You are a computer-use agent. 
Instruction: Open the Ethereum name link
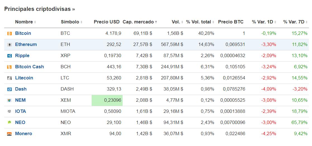point(26,45)
